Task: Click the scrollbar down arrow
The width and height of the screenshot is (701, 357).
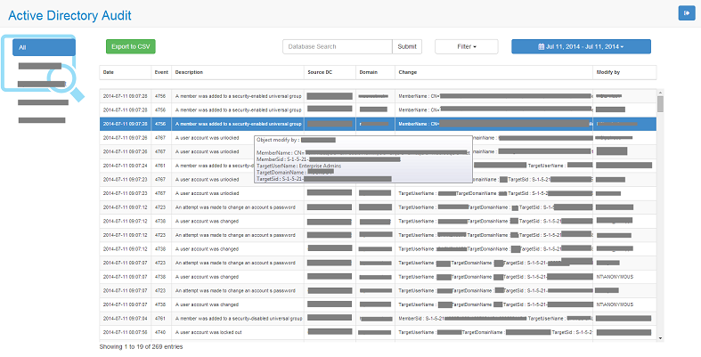Action: (x=660, y=338)
